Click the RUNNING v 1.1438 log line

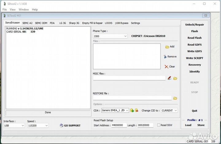(25, 28)
